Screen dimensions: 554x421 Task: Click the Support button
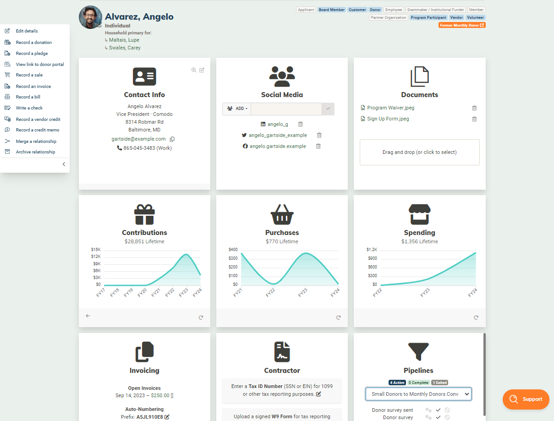coord(526,399)
